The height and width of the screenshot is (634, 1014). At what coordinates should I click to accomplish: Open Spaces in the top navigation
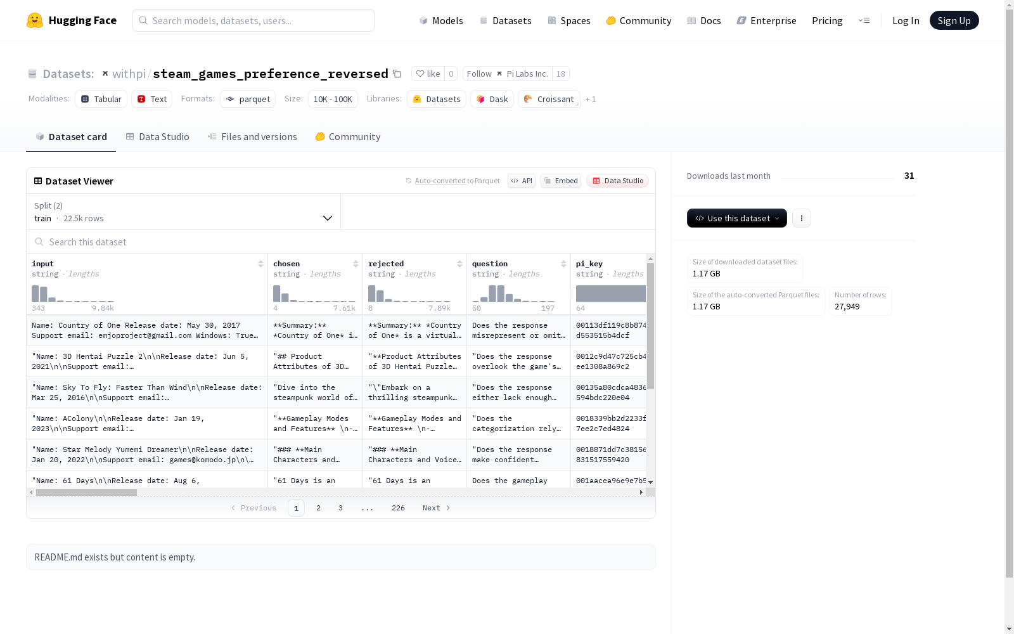click(x=569, y=20)
